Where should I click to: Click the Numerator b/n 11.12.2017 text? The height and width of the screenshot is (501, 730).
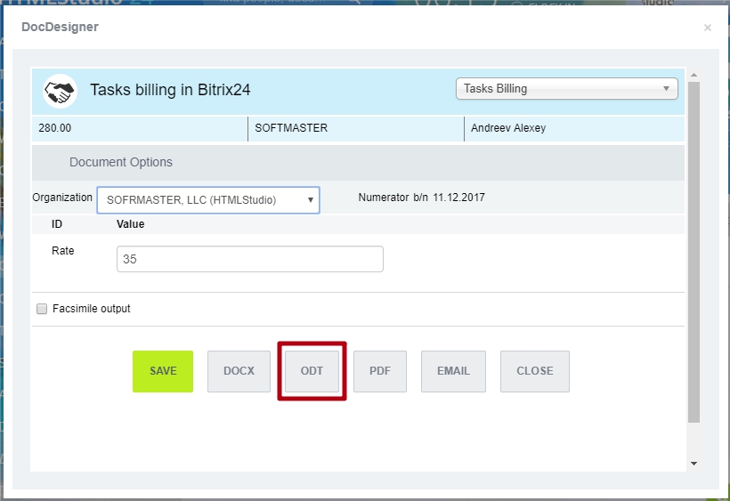pyautogui.click(x=421, y=198)
